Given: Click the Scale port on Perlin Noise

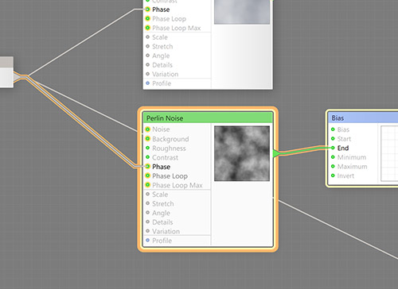Looking at the screenshot, I should point(148,194).
